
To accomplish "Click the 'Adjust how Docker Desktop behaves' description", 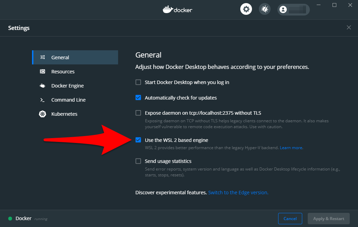I will [x=222, y=67].
